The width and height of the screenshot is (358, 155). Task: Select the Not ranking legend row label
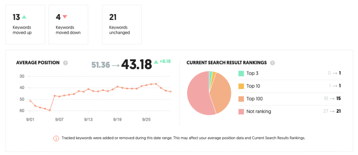pos(259,111)
